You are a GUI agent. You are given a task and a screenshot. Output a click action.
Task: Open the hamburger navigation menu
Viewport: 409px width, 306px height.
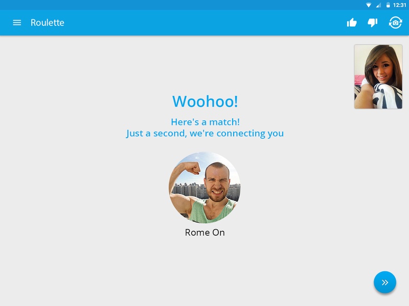pyautogui.click(x=17, y=22)
